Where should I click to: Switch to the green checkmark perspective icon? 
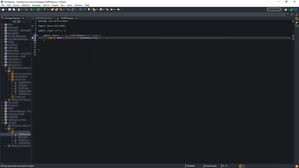pos(291,9)
